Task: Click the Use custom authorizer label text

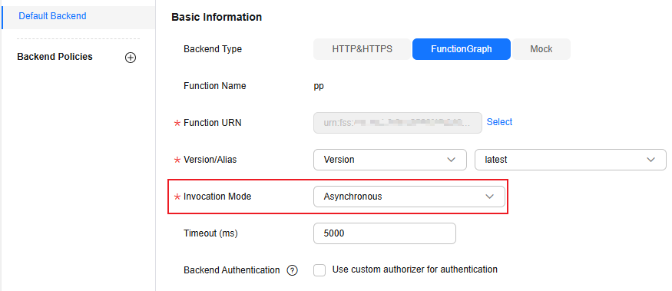Action: click(415, 270)
